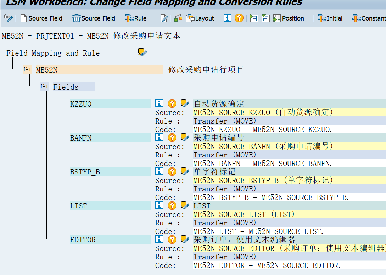Click the help question icon for LIST field
Viewport: 386px width, 275px height.
point(172,205)
